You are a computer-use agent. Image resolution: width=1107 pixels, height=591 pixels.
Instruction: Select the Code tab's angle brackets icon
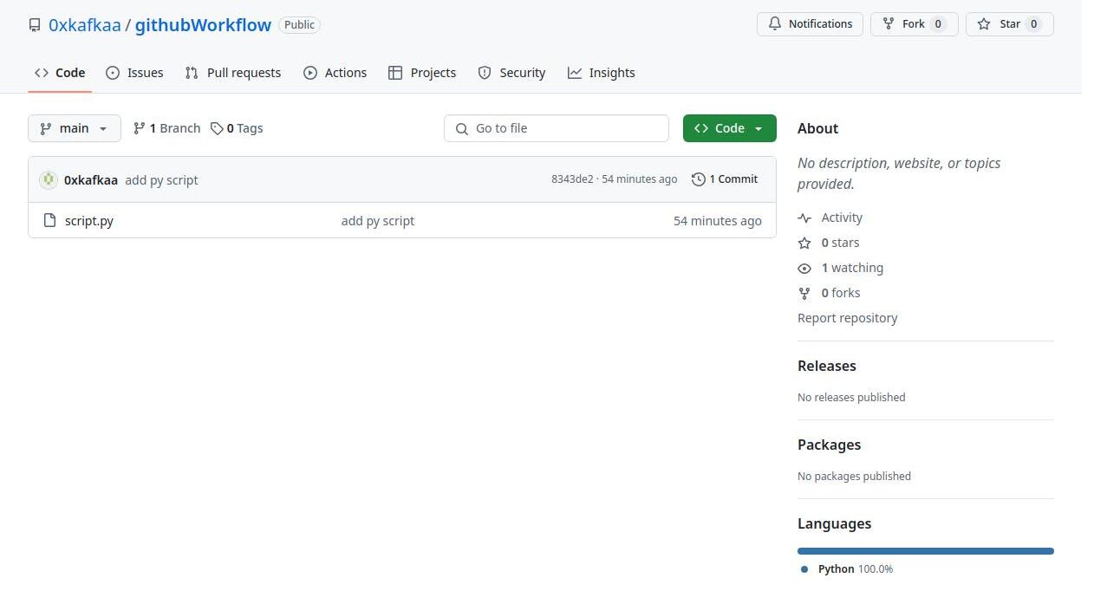(41, 73)
